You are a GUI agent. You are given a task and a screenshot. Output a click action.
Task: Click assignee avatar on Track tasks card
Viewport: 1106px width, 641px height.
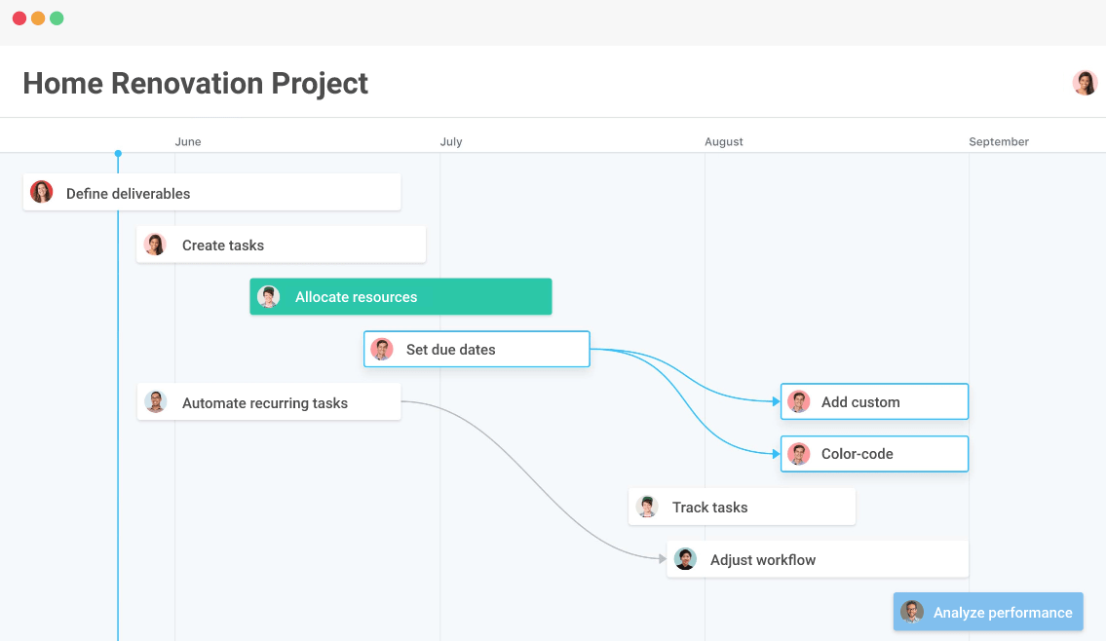point(647,507)
